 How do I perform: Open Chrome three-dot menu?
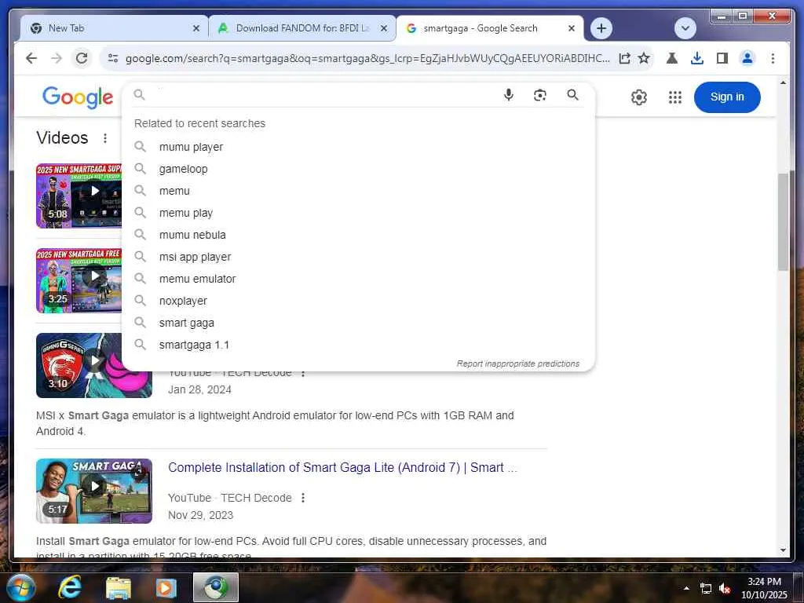coord(773,58)
